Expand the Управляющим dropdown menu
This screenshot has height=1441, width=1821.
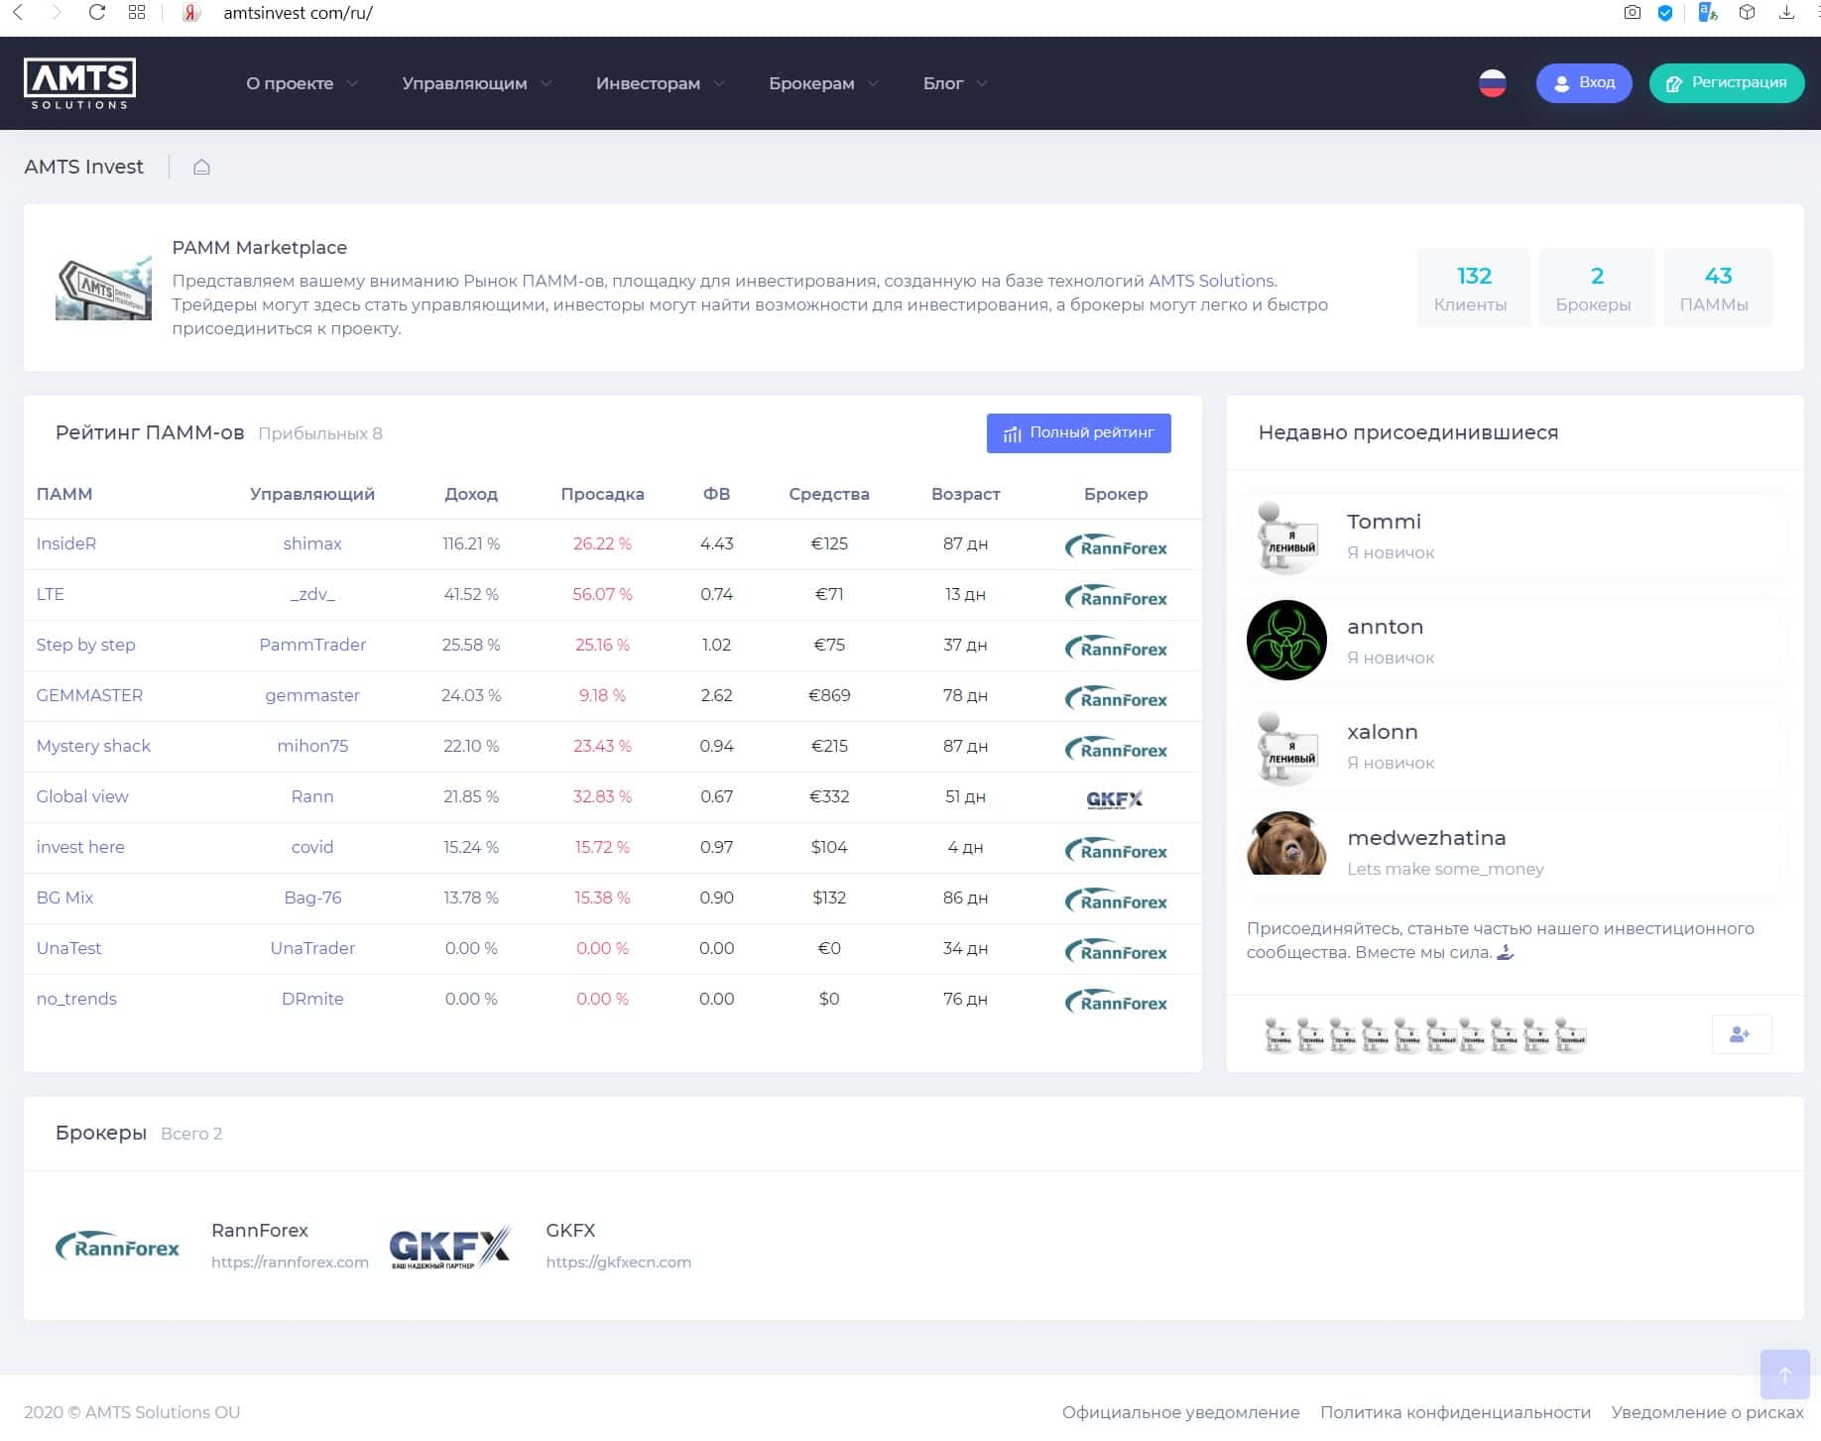coord(476,83)
